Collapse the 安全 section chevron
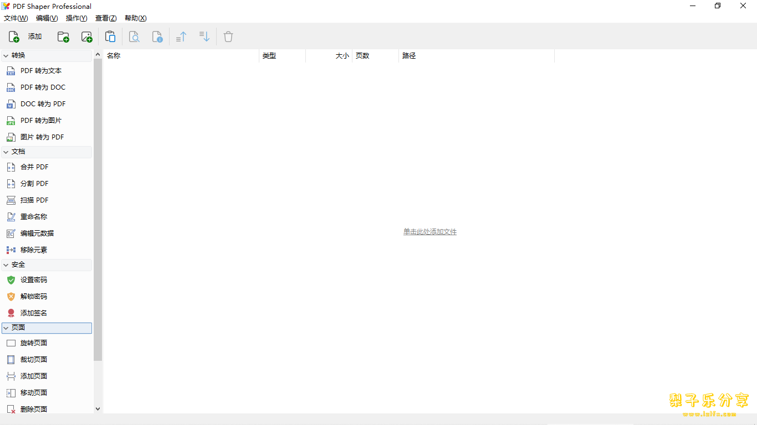 [x=6, y=265]
